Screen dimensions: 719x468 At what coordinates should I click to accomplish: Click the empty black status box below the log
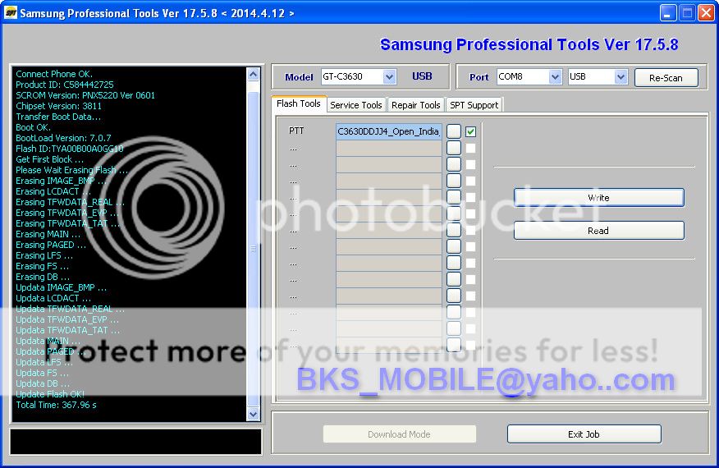click(135, 442)
